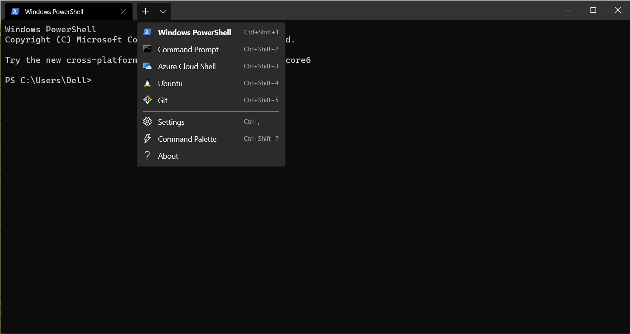The height and width of the screenshot is (334, 630).
Task: Click the About question mark icon
Action: coord(147,155)
